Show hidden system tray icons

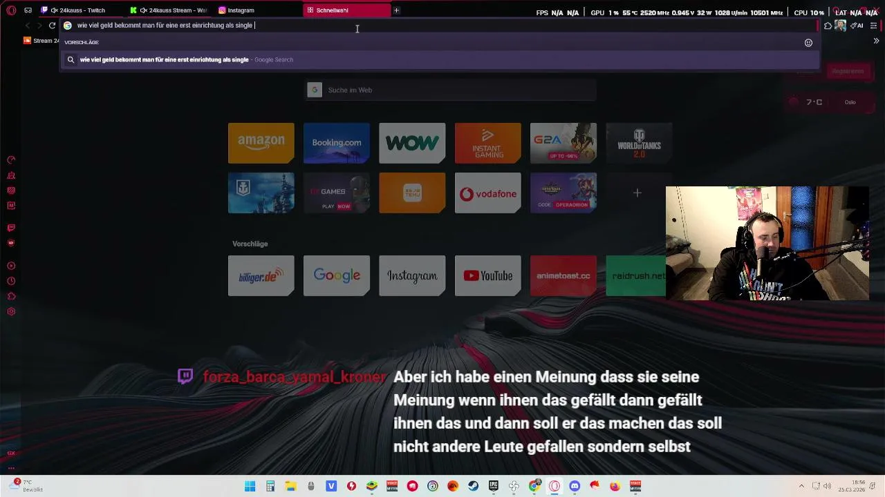(801, 486)
